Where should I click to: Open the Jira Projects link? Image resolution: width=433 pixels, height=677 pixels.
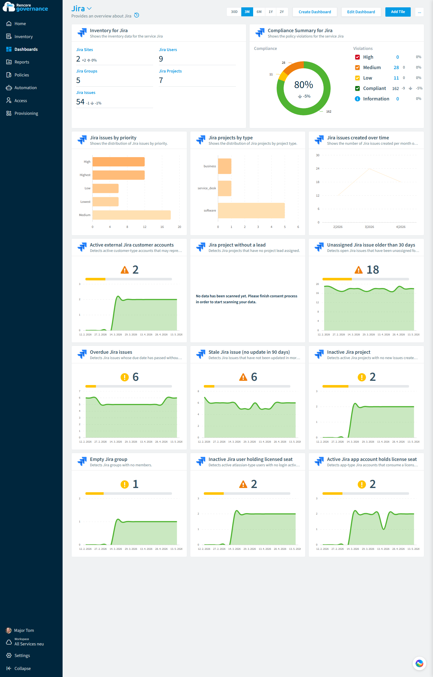pos(170,71)
